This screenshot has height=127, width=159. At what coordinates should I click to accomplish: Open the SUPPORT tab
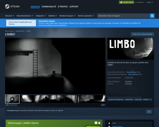coord(74,7)
